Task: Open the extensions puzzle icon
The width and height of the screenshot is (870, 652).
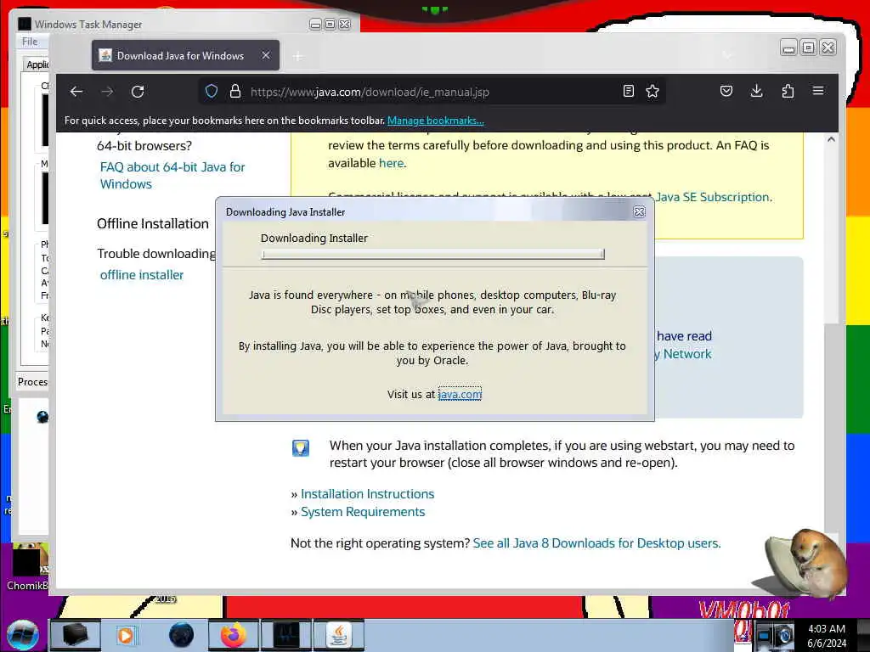Action: pyautogui.click(x=788, y=91)
